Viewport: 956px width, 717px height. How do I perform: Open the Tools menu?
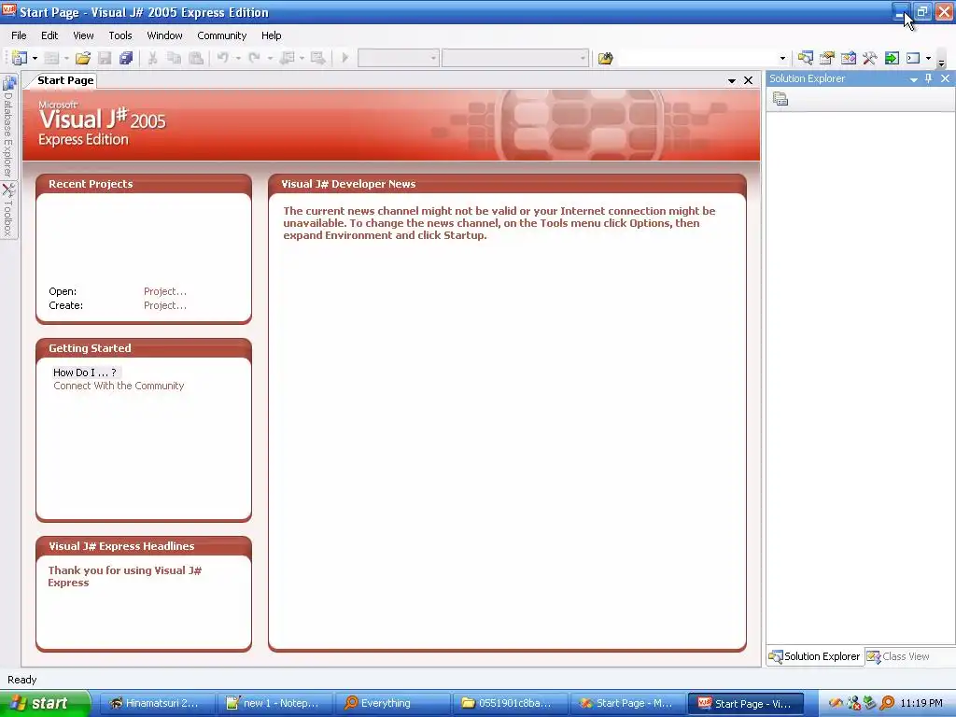tap(120, 35)
